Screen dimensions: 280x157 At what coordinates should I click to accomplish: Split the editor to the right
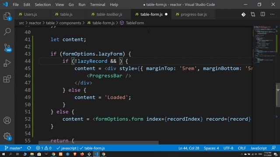coord(262,14)
